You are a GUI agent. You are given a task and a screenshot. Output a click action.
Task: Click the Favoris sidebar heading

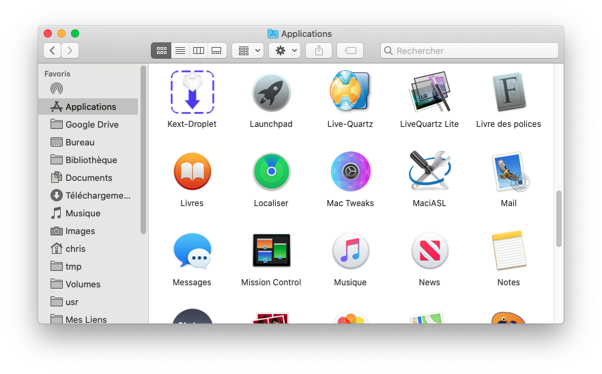point(57,74)
